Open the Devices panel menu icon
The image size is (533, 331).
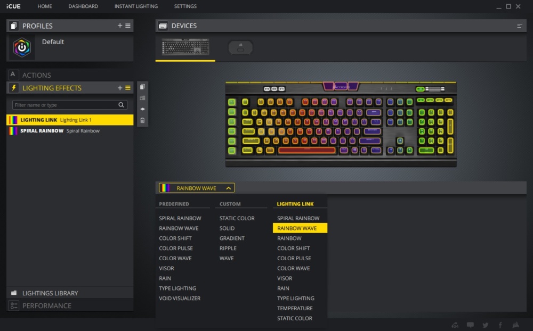pos(519,26)
